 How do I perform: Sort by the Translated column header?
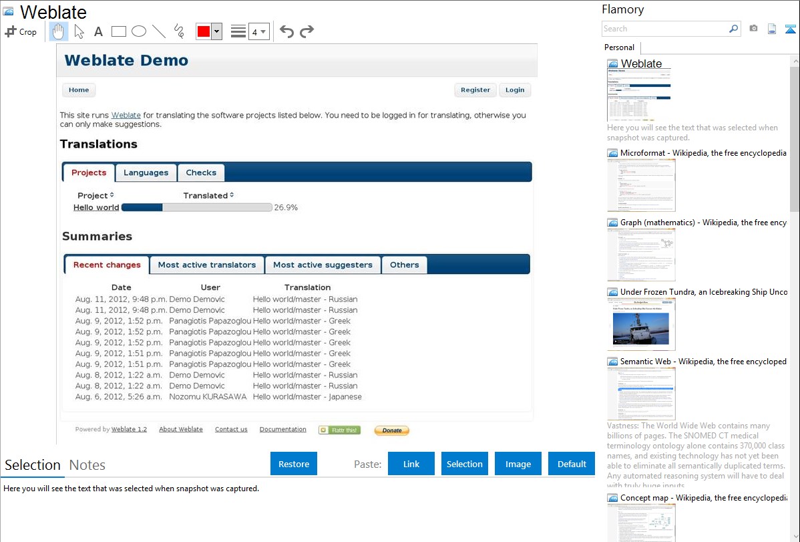(x=208, y=196)
